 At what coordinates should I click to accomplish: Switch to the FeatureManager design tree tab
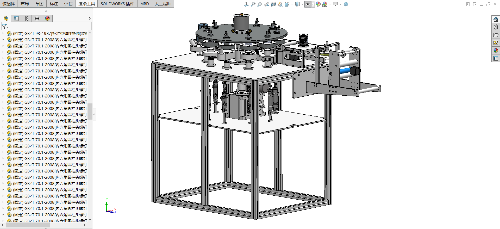6,18
